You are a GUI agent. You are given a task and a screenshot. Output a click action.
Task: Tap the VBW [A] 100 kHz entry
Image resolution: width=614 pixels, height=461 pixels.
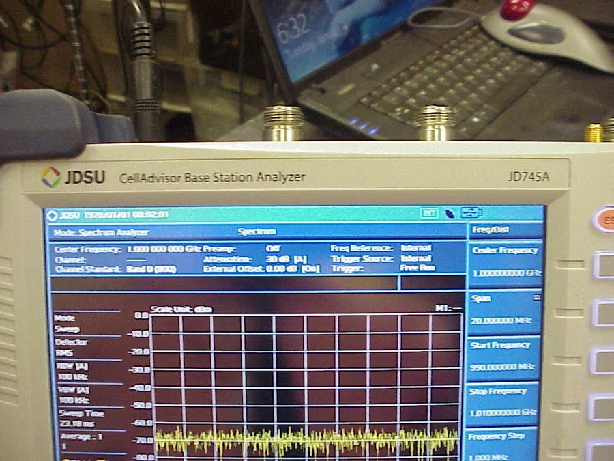[90, 395]
